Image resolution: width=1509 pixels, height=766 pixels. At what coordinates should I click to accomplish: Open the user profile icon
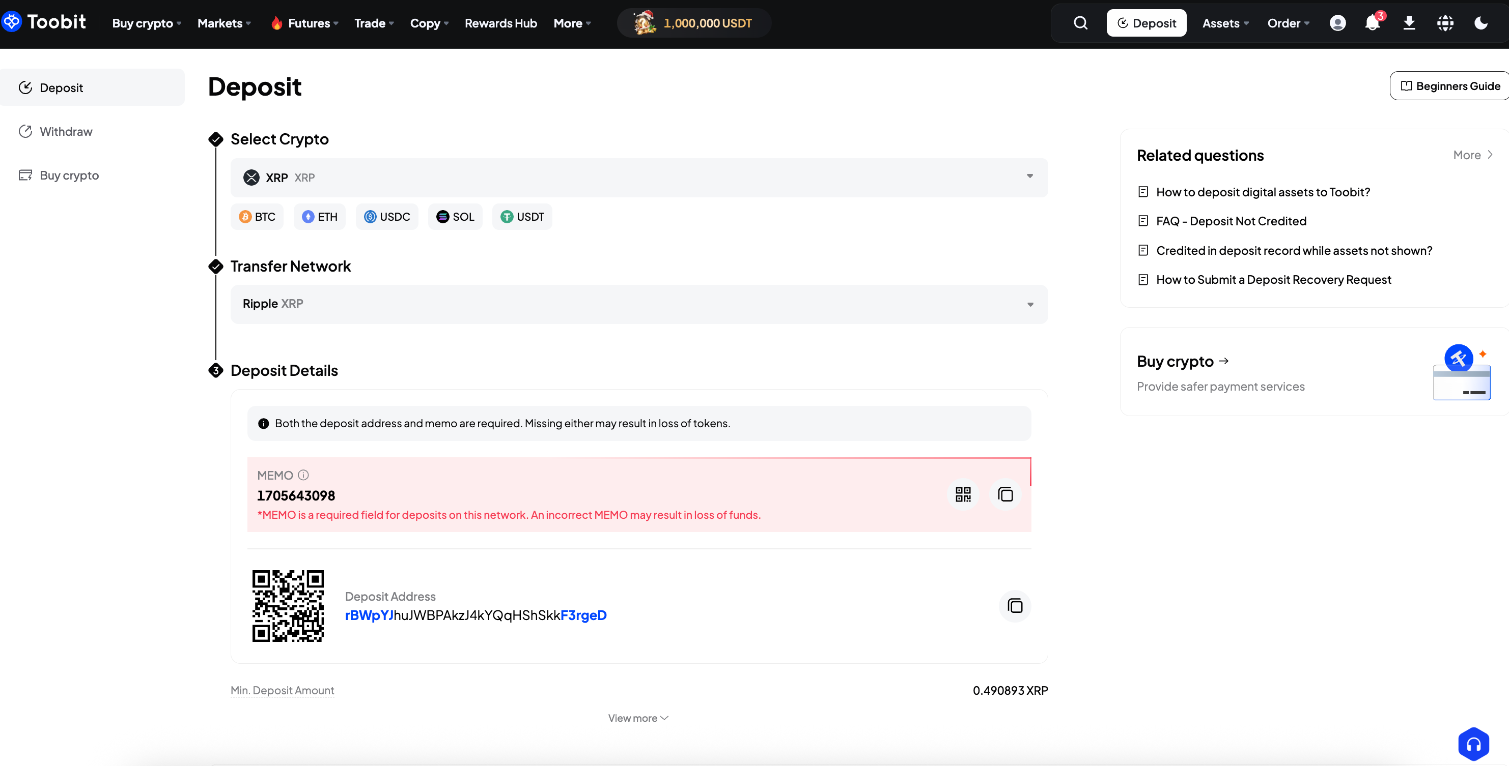[x=1337, y=23]
